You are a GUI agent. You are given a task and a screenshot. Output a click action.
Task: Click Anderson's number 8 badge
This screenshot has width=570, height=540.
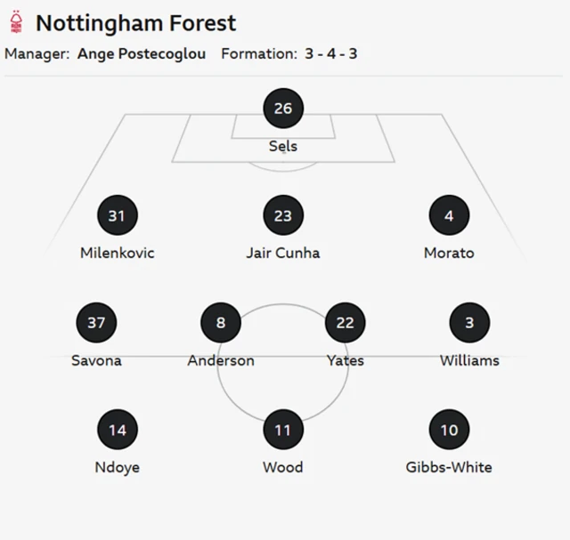point(221,323)
